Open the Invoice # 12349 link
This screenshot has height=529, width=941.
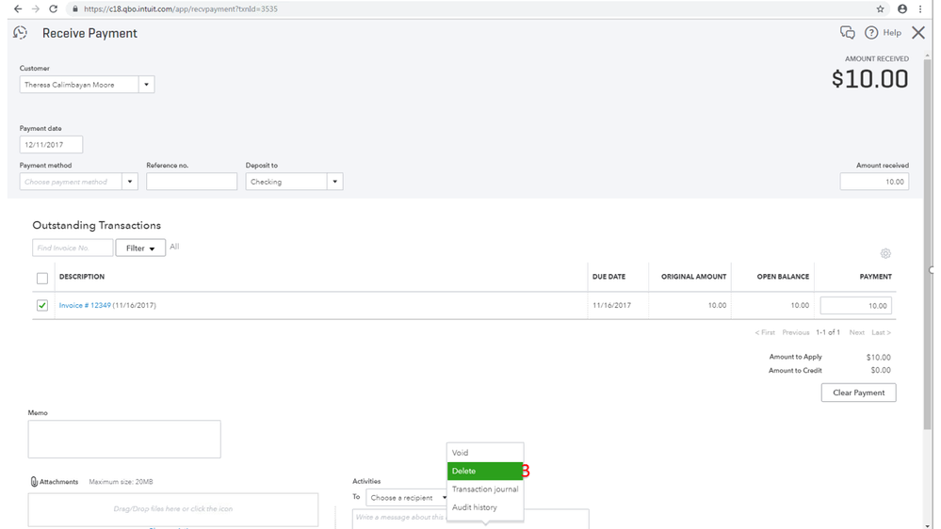point(85,305)
